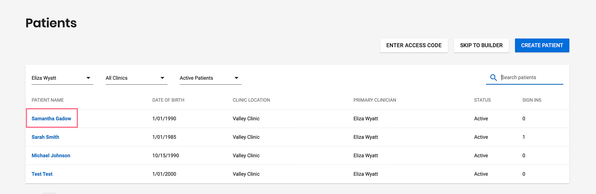Click the Status column header

click(x=482, y=100)
